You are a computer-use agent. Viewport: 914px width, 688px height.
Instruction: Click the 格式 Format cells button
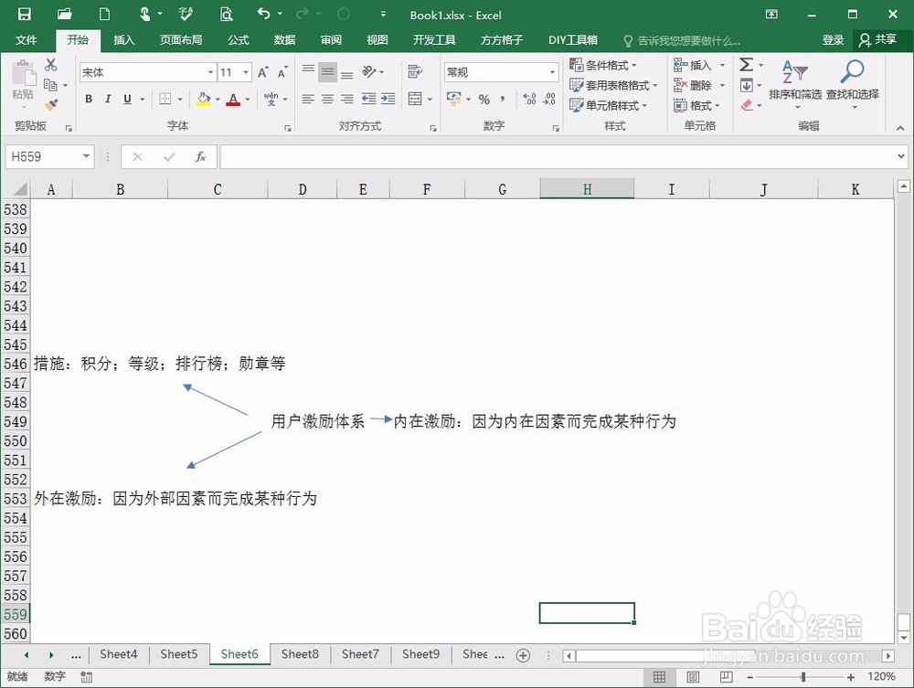696,105
